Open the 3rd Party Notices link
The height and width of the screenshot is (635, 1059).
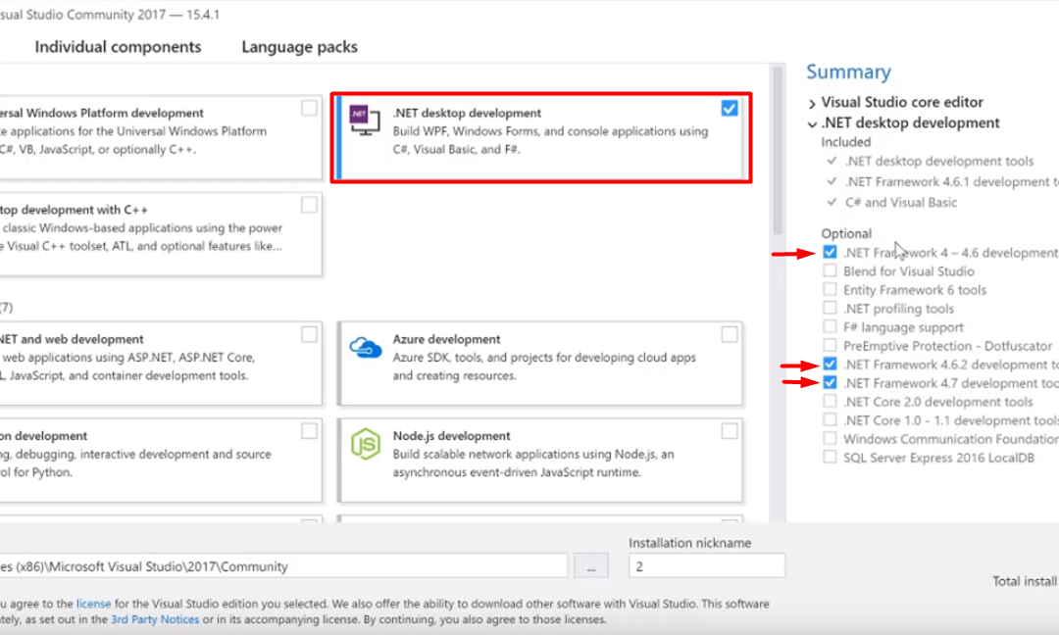click(155, 618)
